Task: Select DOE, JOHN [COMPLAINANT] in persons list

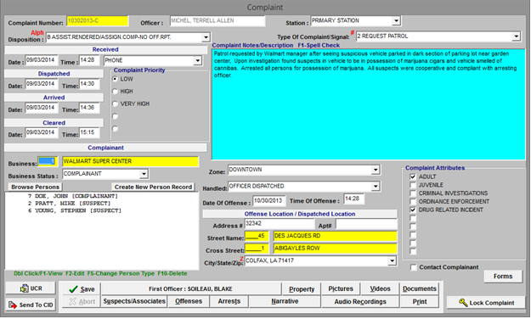Action: [x=73, y=196]
